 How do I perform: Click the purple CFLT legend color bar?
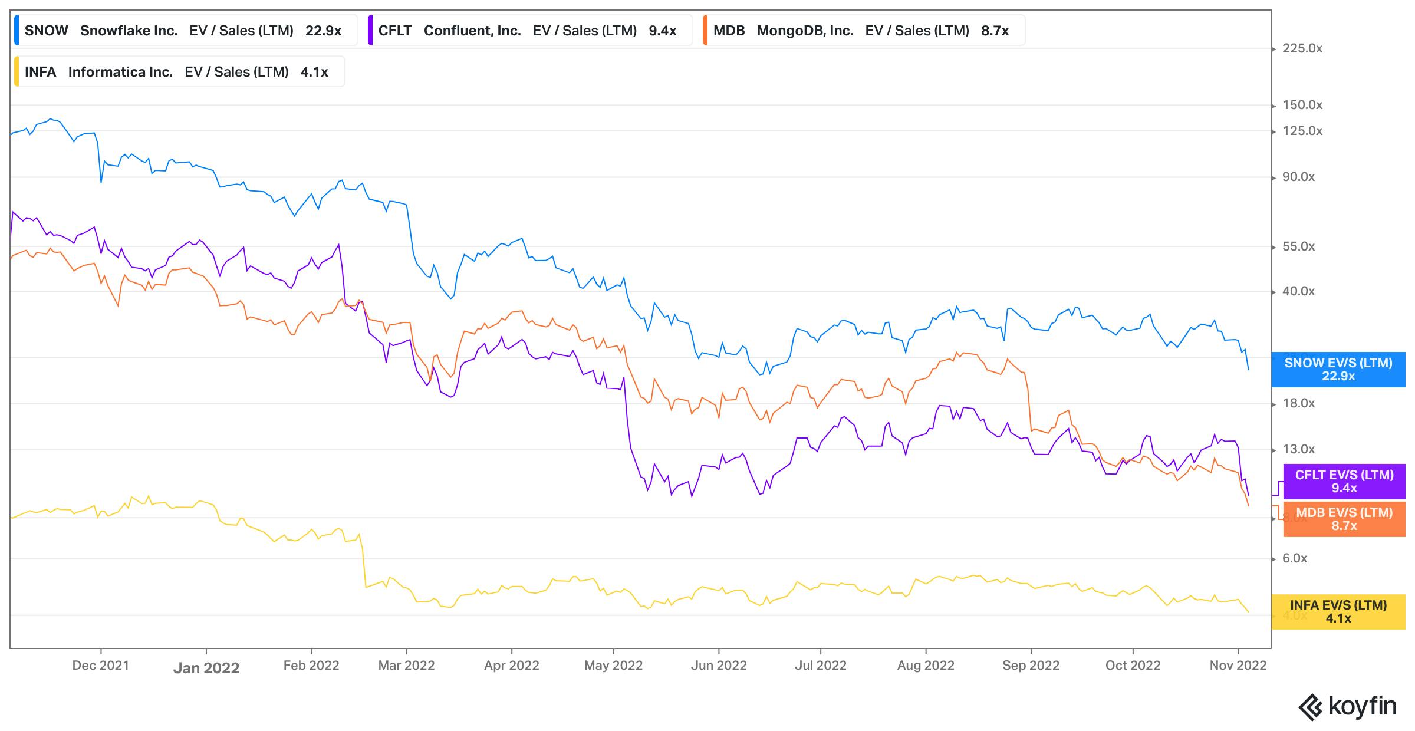pyautogui.click(x=370, y=31)
